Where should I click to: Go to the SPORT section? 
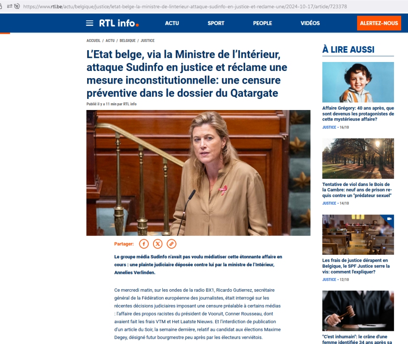tap(216, 23)
